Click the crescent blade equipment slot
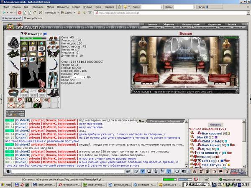 click(x=53, y=64)
